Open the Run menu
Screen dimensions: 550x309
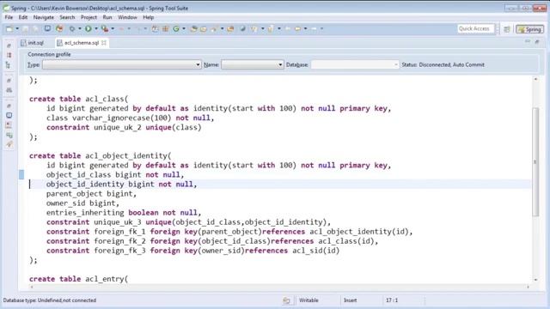click(107, 17)
